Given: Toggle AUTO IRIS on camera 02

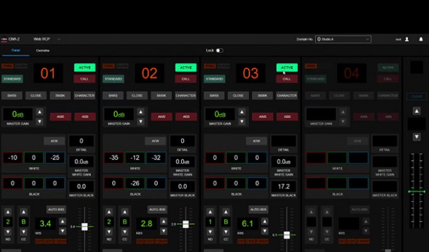Looking at the screenshot, I should [x=156, y=209].
